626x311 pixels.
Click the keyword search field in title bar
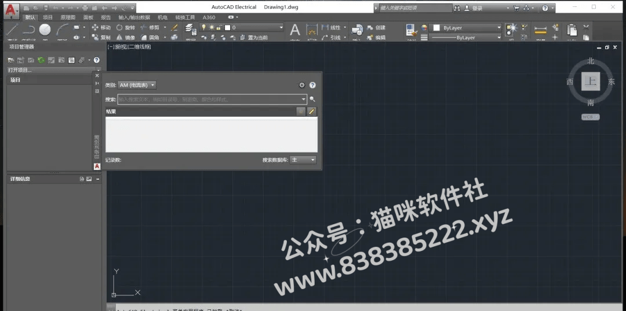415,8
